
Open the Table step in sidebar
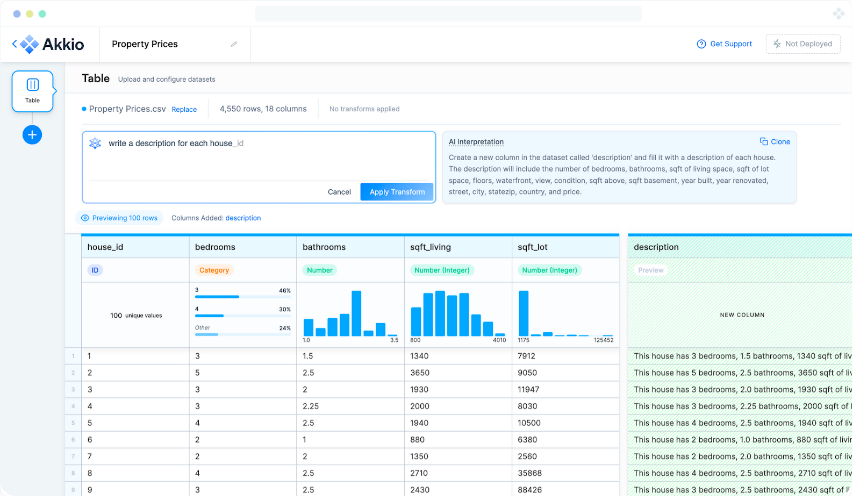point(32,91)
